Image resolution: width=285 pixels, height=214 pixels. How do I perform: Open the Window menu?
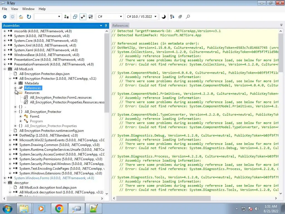pos(28,9)
